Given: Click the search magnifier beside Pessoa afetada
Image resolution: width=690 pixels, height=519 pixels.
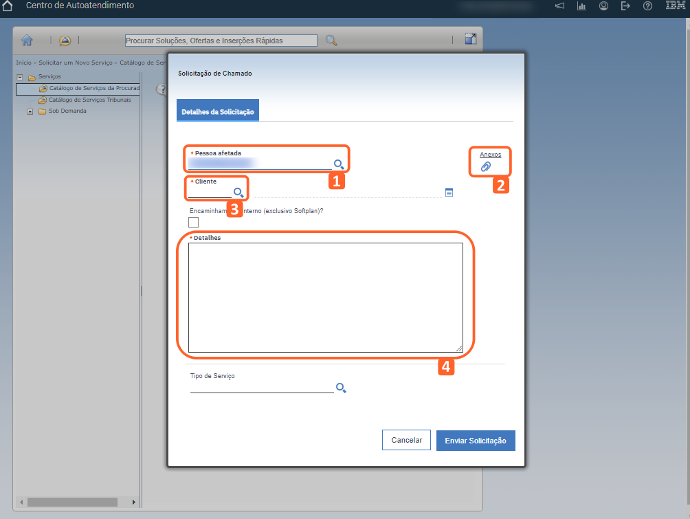Looking at the screenshot, I should click(x=339, y=164).
